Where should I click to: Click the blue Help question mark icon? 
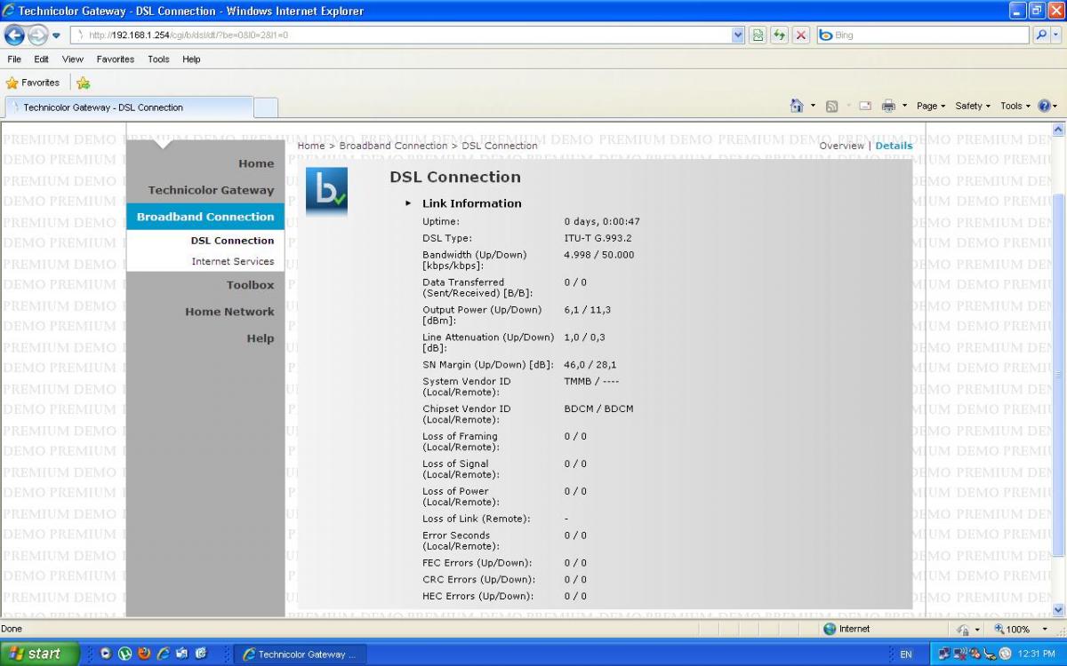[x=1045, y=106]
